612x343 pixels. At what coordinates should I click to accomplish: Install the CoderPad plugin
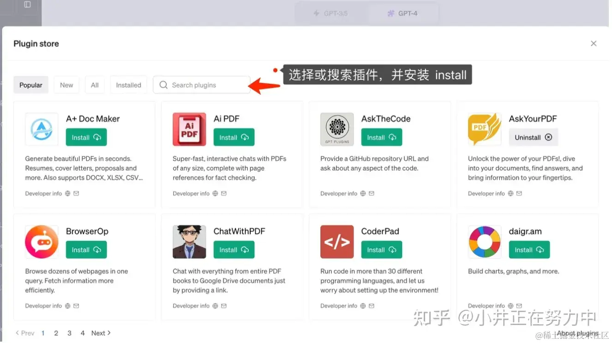click(x=382, y=250)
